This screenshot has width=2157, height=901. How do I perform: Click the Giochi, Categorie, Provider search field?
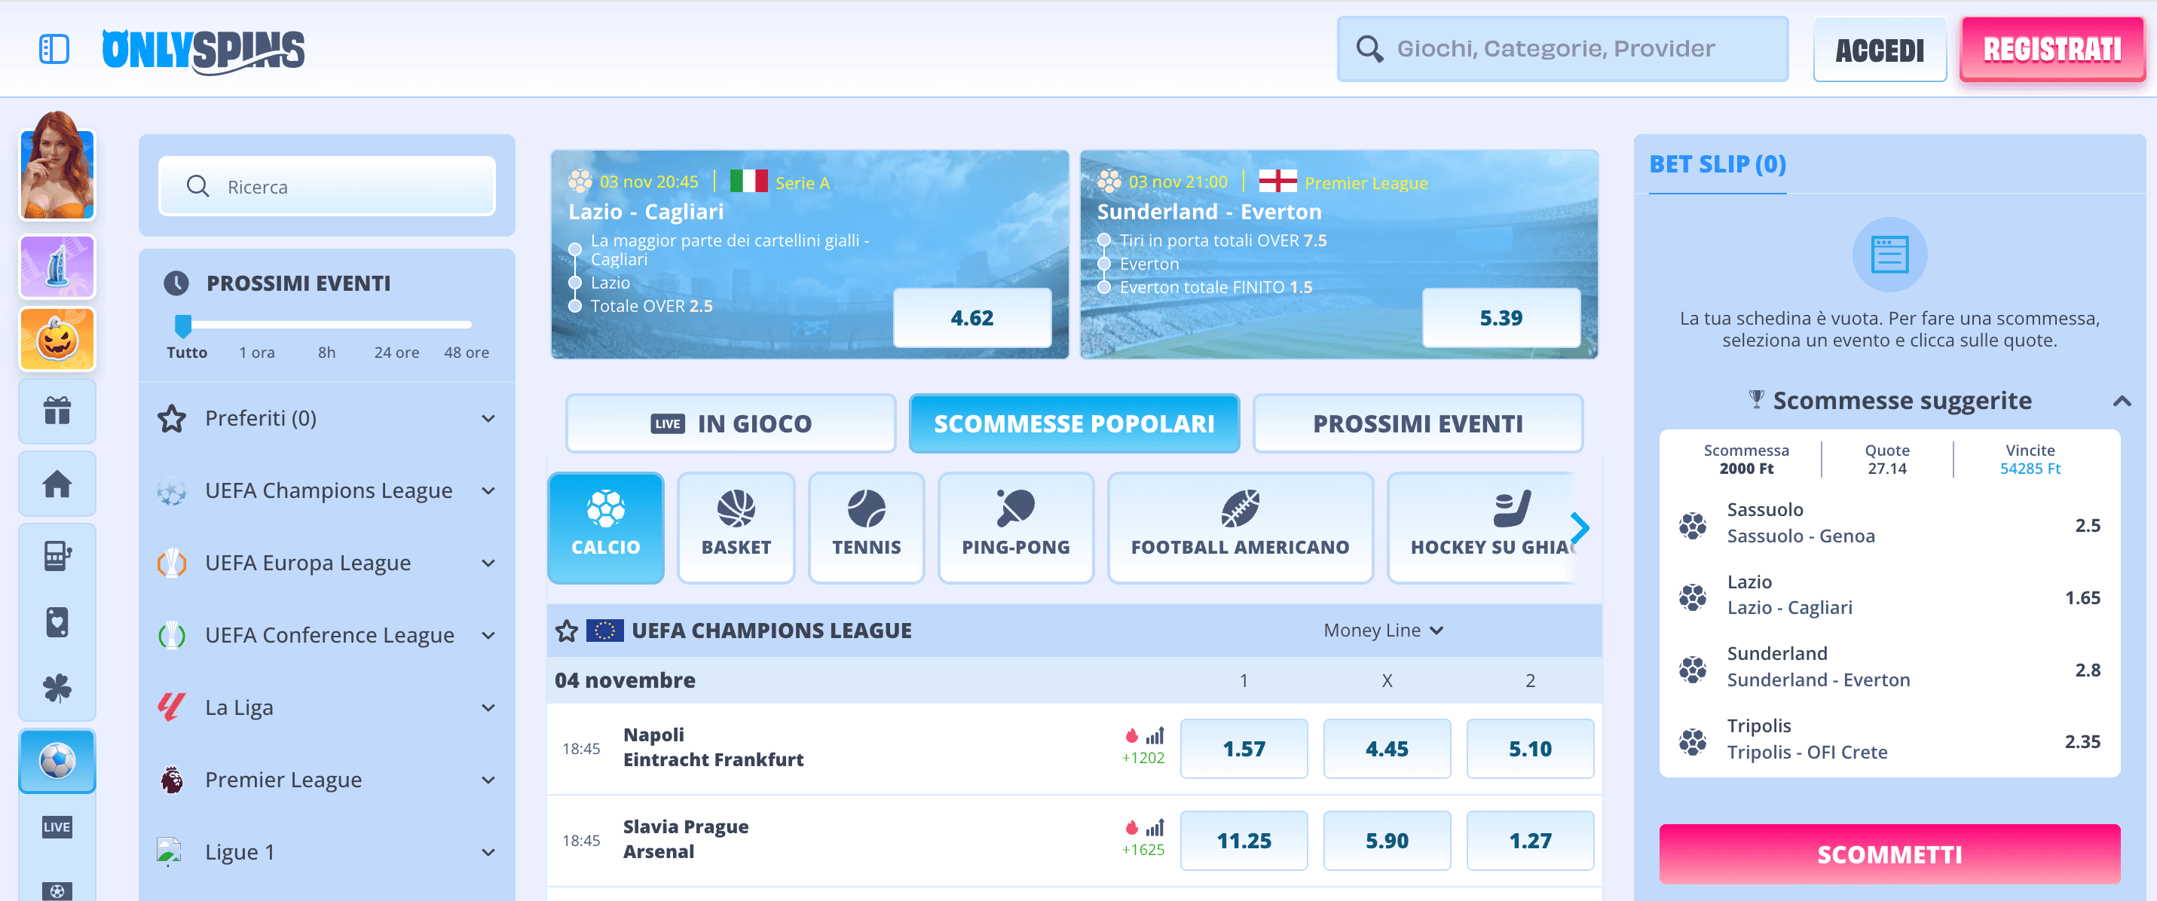point(1561,48)
